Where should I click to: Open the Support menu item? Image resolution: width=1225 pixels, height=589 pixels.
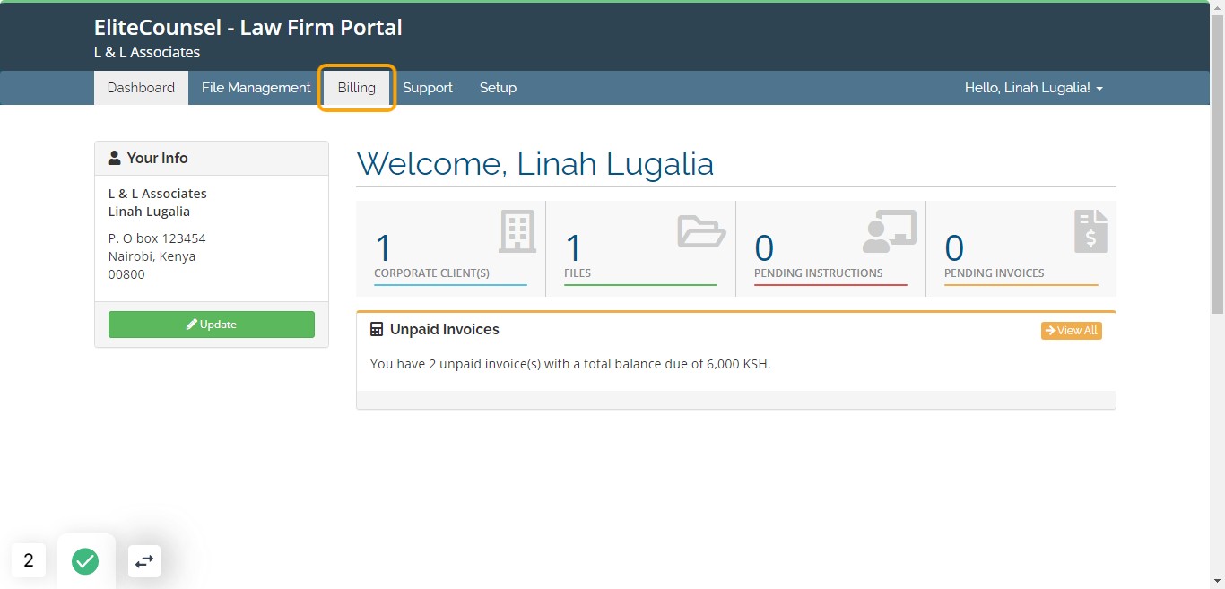[428, 88]
